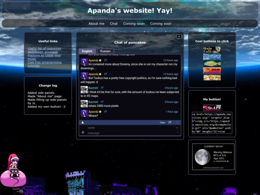
Task: Open Useful list of resources link
Action: 44,49
